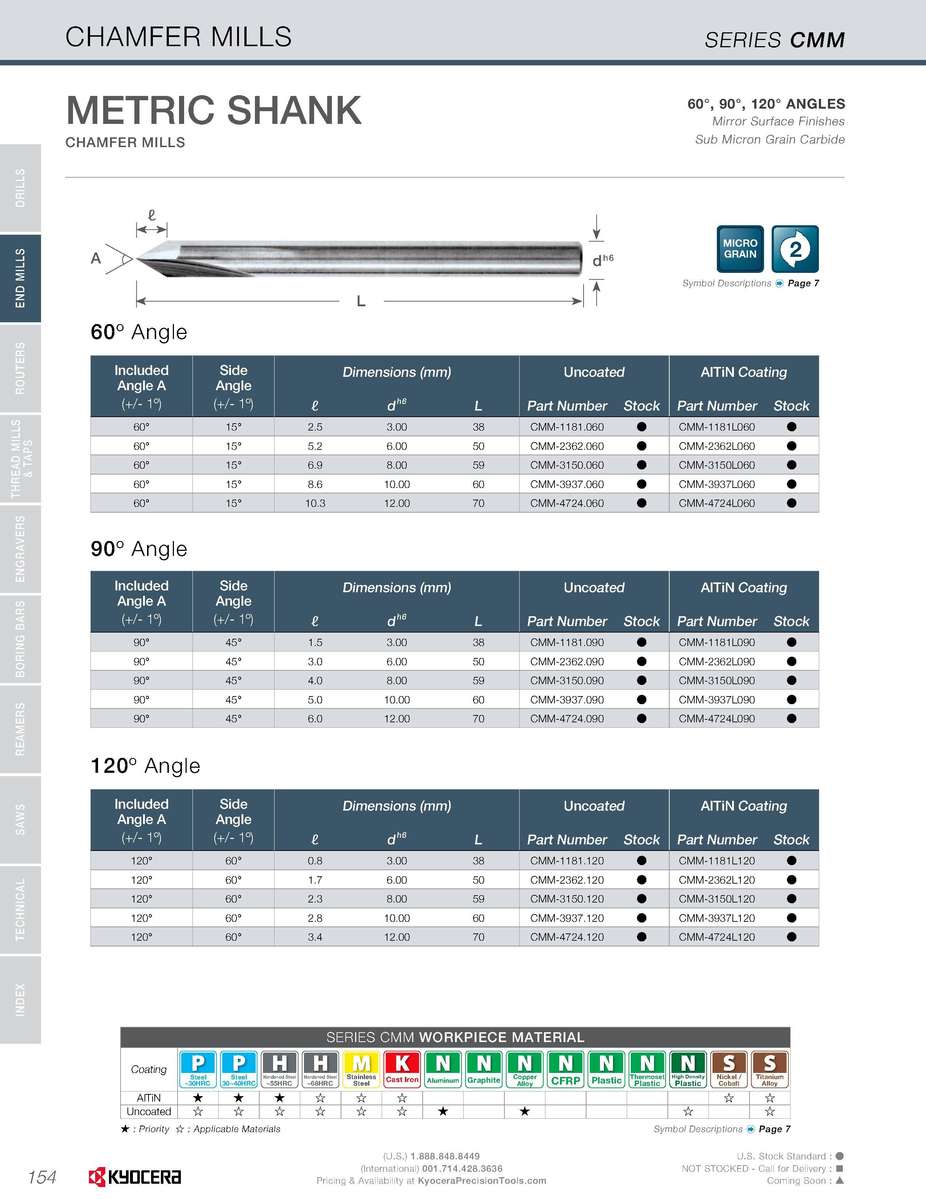
Task: Open the Boring Bars section tab
Action: 20,639
